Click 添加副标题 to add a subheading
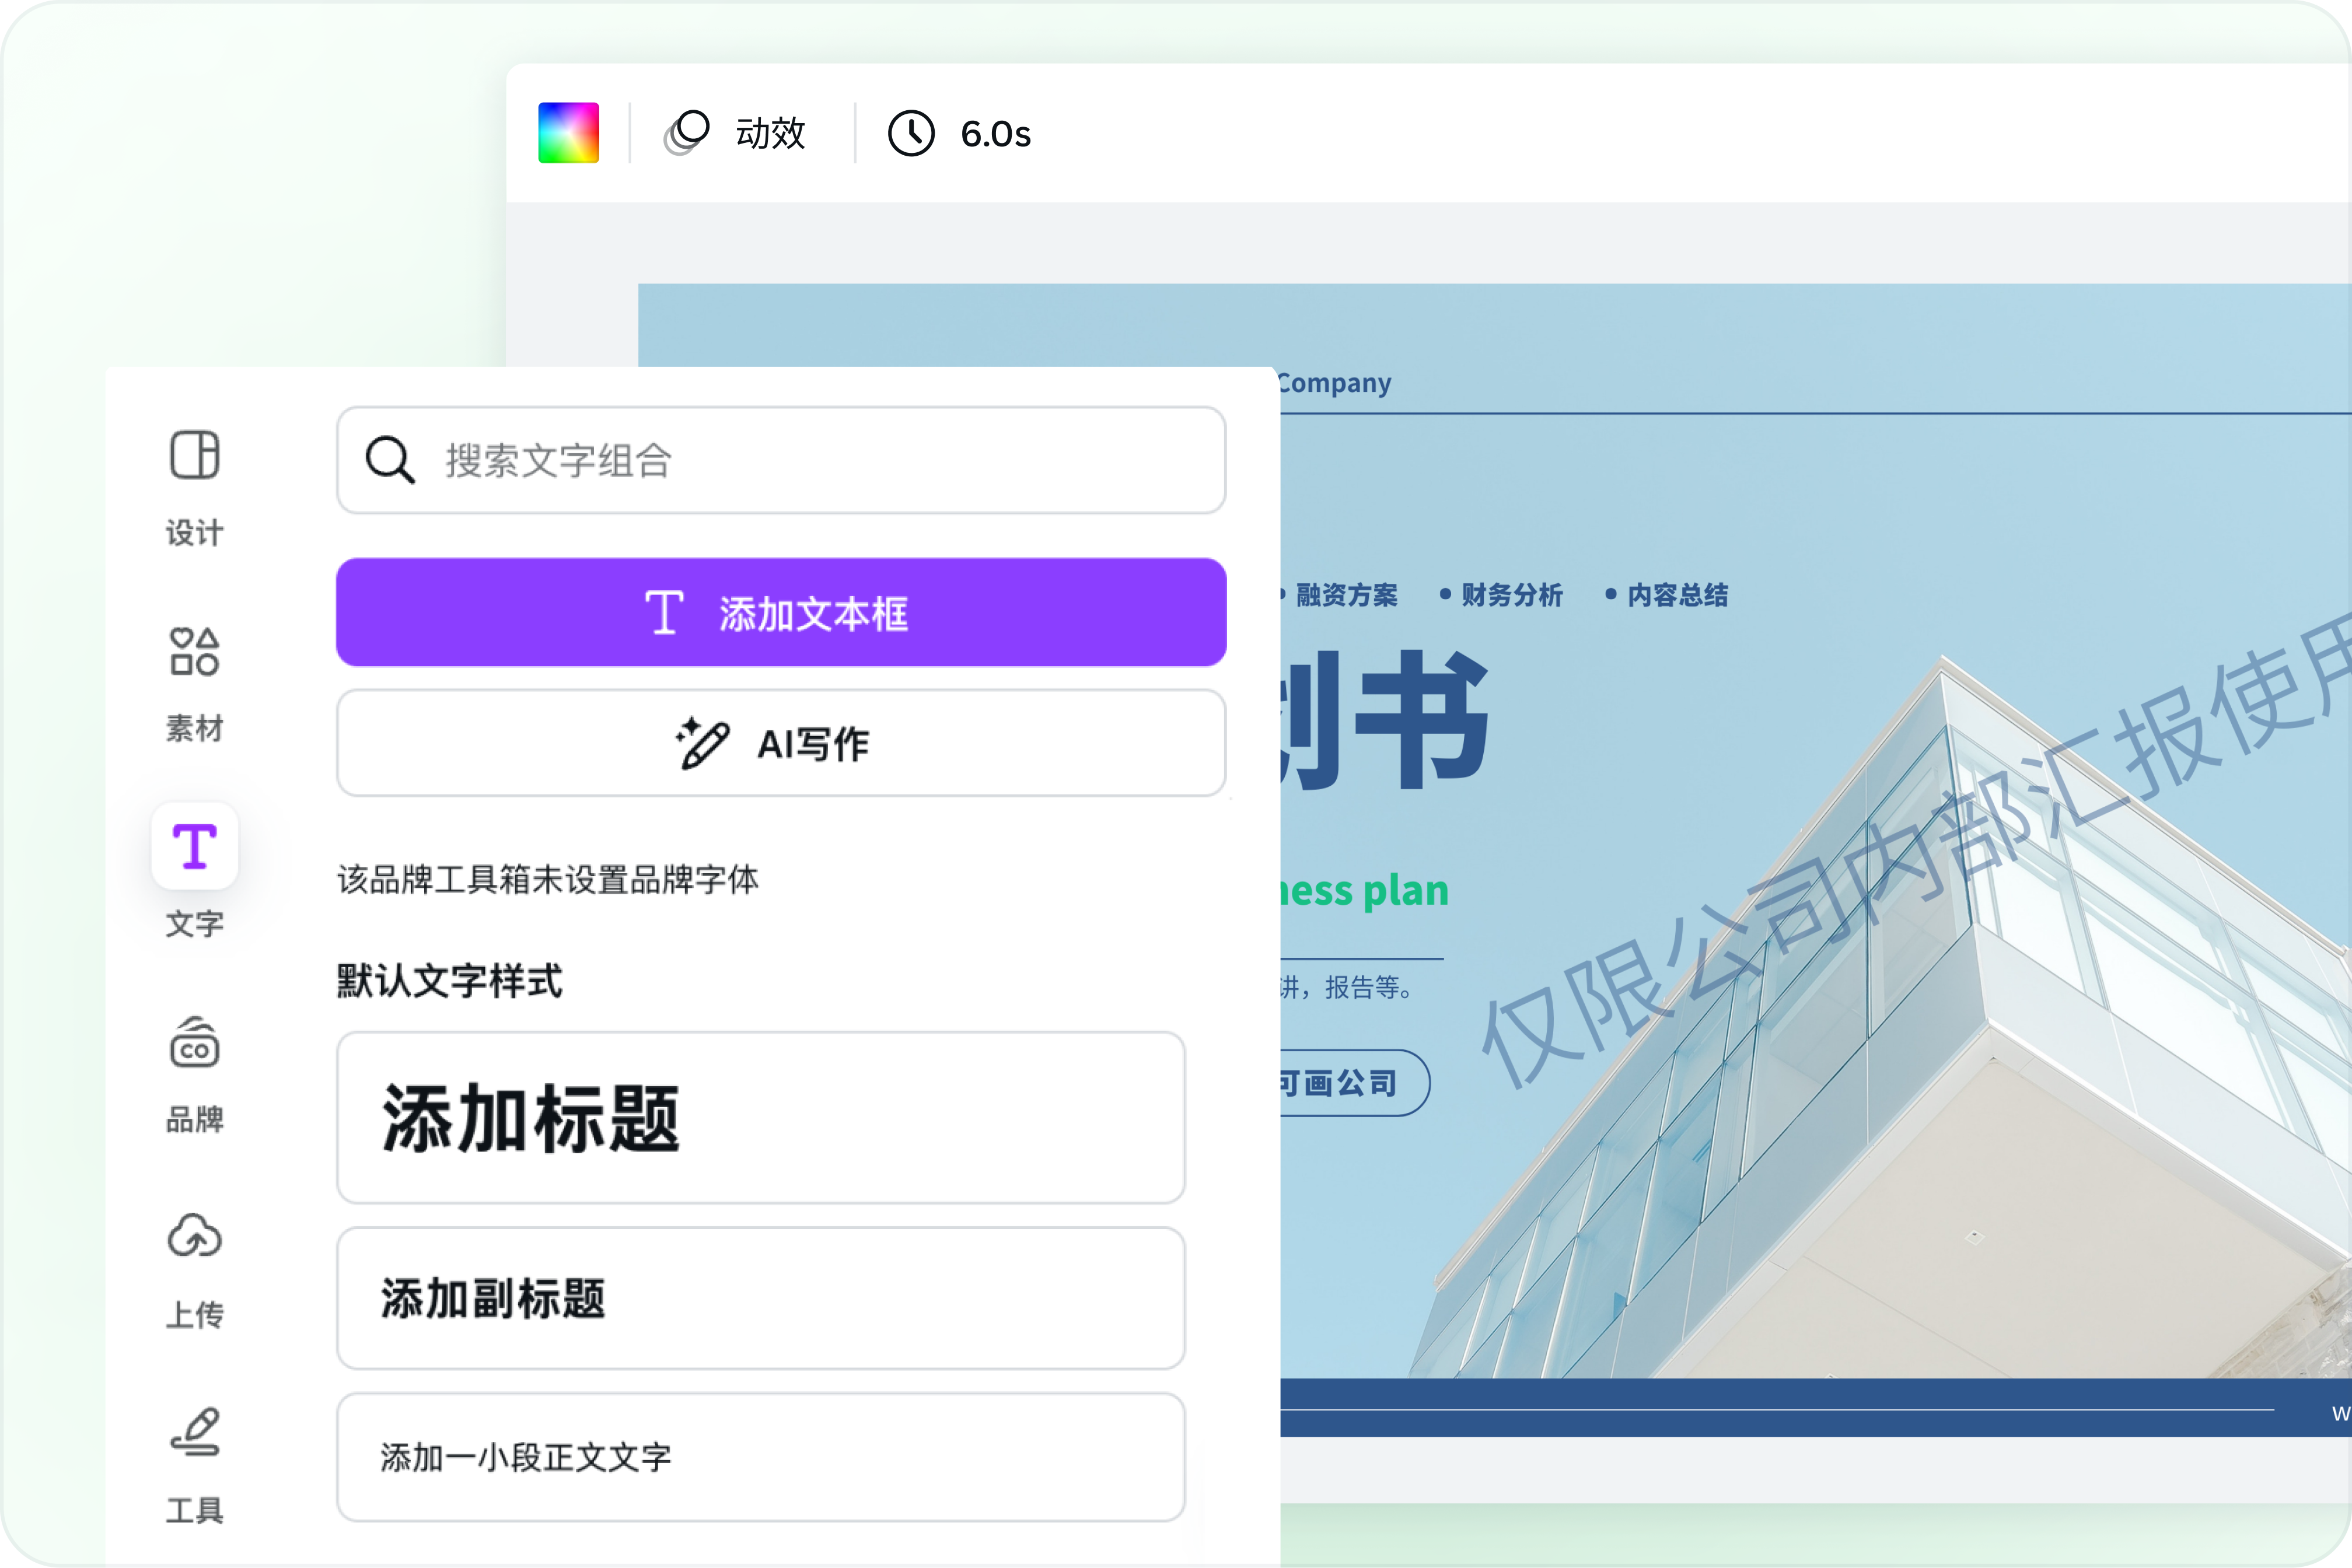The height and width of the screenshot is (1568, 2352). 761,1299
